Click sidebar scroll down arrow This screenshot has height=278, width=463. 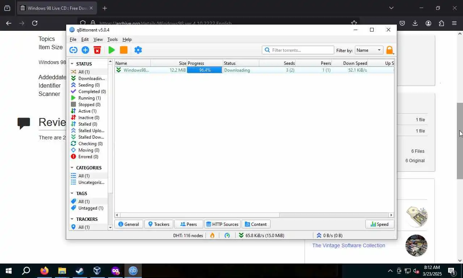tap(110, 228)
